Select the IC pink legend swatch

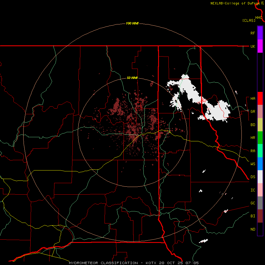pyautogui.click(x=260, y=190)
